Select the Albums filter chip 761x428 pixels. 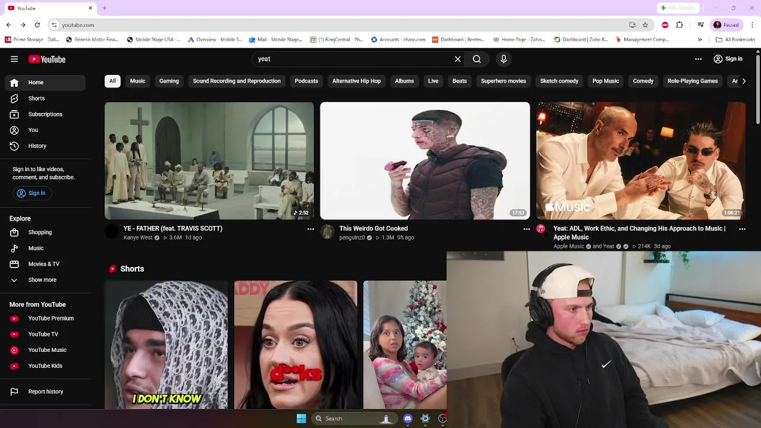(404, 81)
